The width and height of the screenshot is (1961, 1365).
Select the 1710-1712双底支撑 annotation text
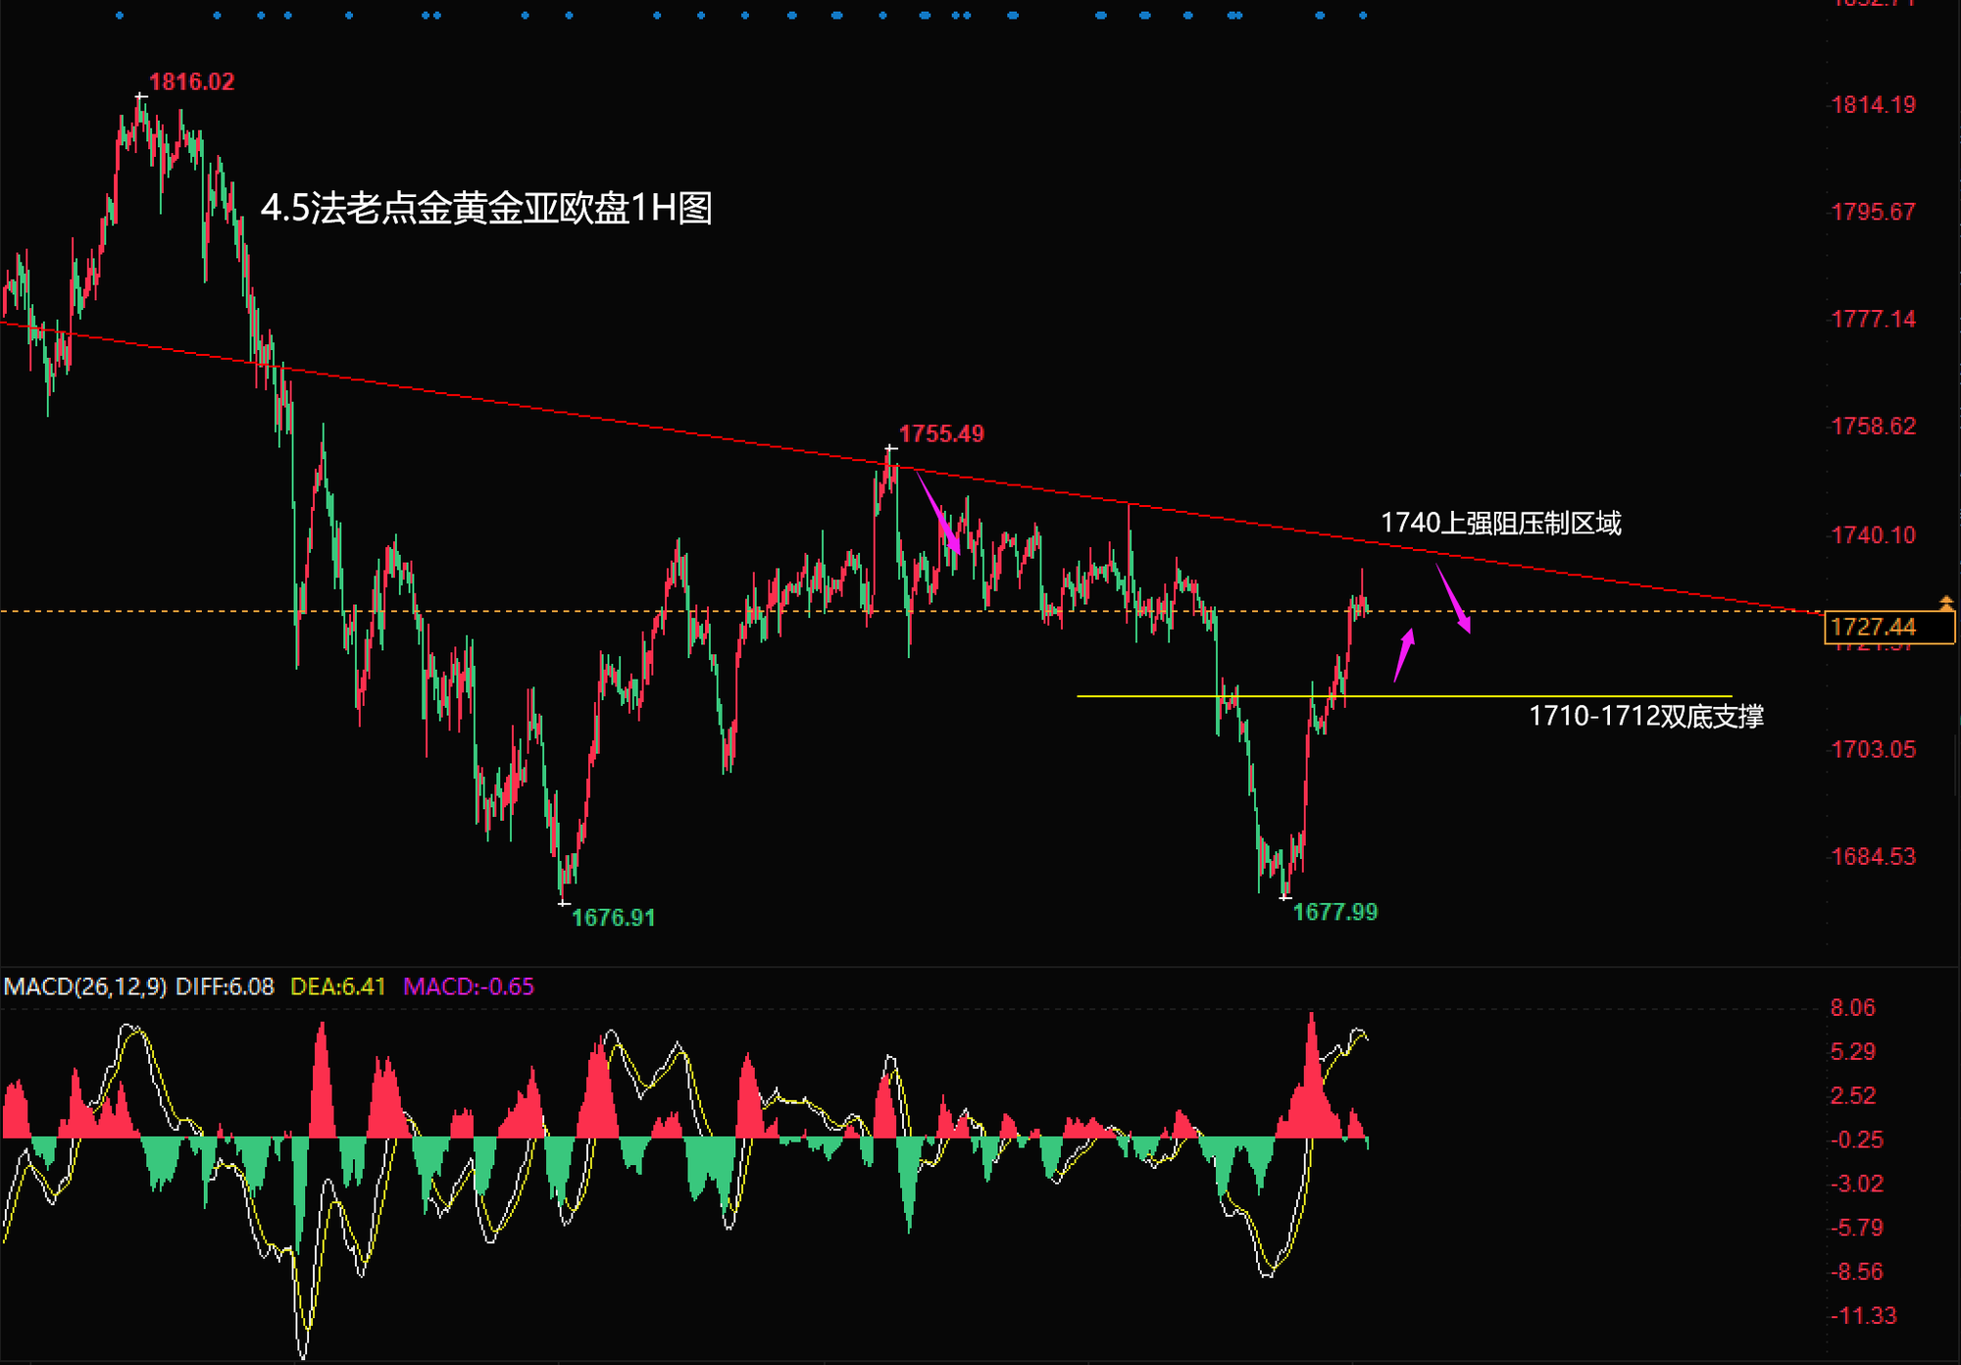click(1645, 717)
